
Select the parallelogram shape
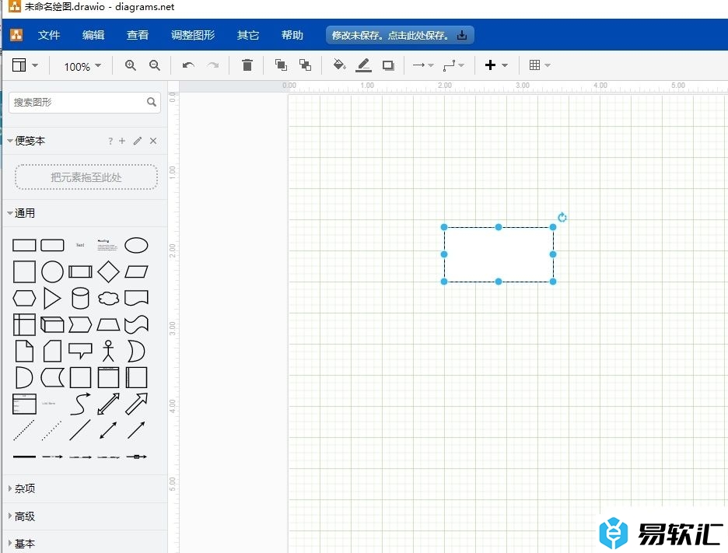[x=137, y=271]
